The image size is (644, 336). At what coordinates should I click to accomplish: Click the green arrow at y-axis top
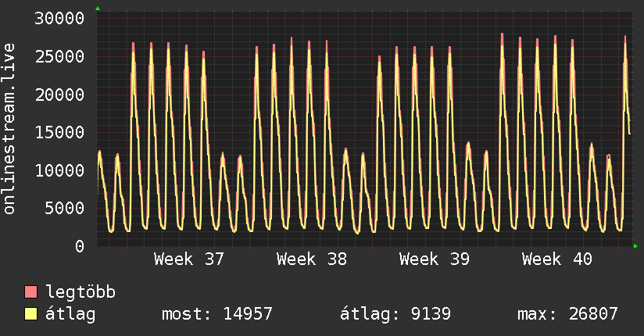[98, 9]
